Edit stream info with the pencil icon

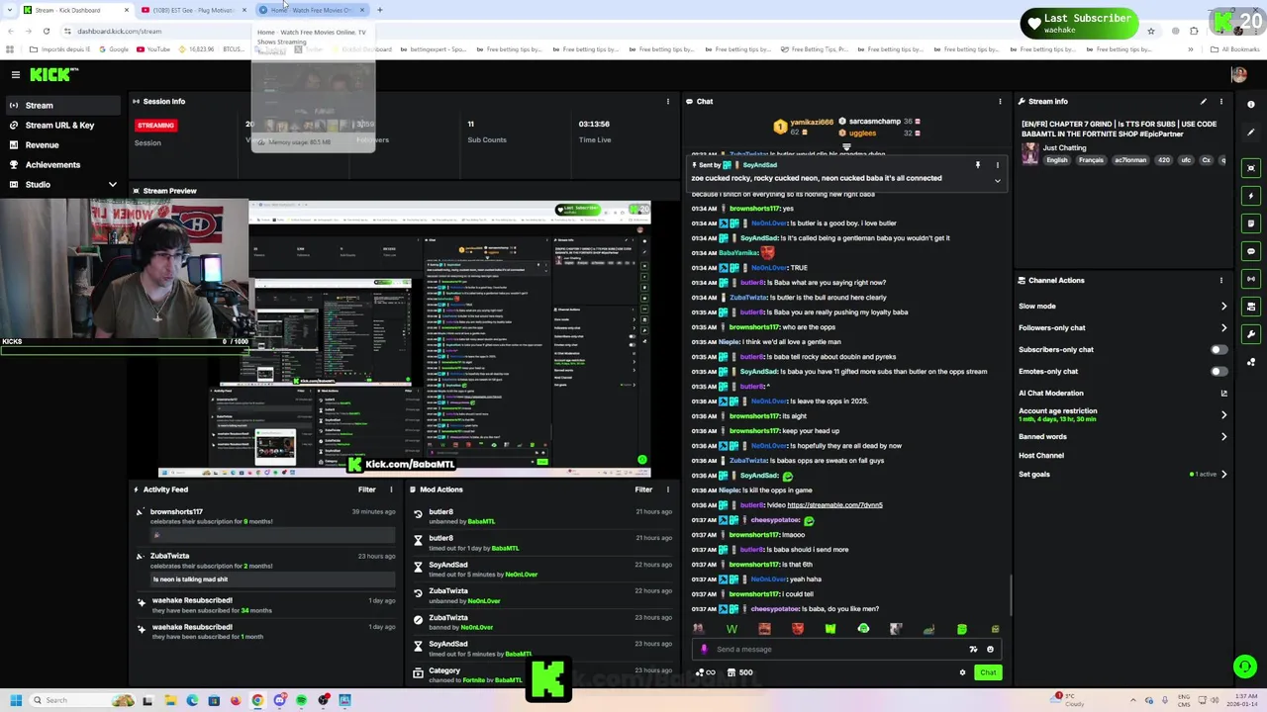(1204, 102)
